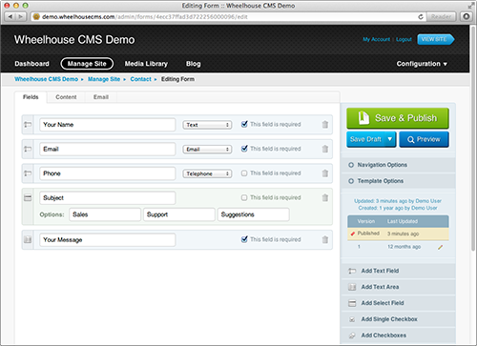Open the Telephone type dropdown

pos(207,173)
